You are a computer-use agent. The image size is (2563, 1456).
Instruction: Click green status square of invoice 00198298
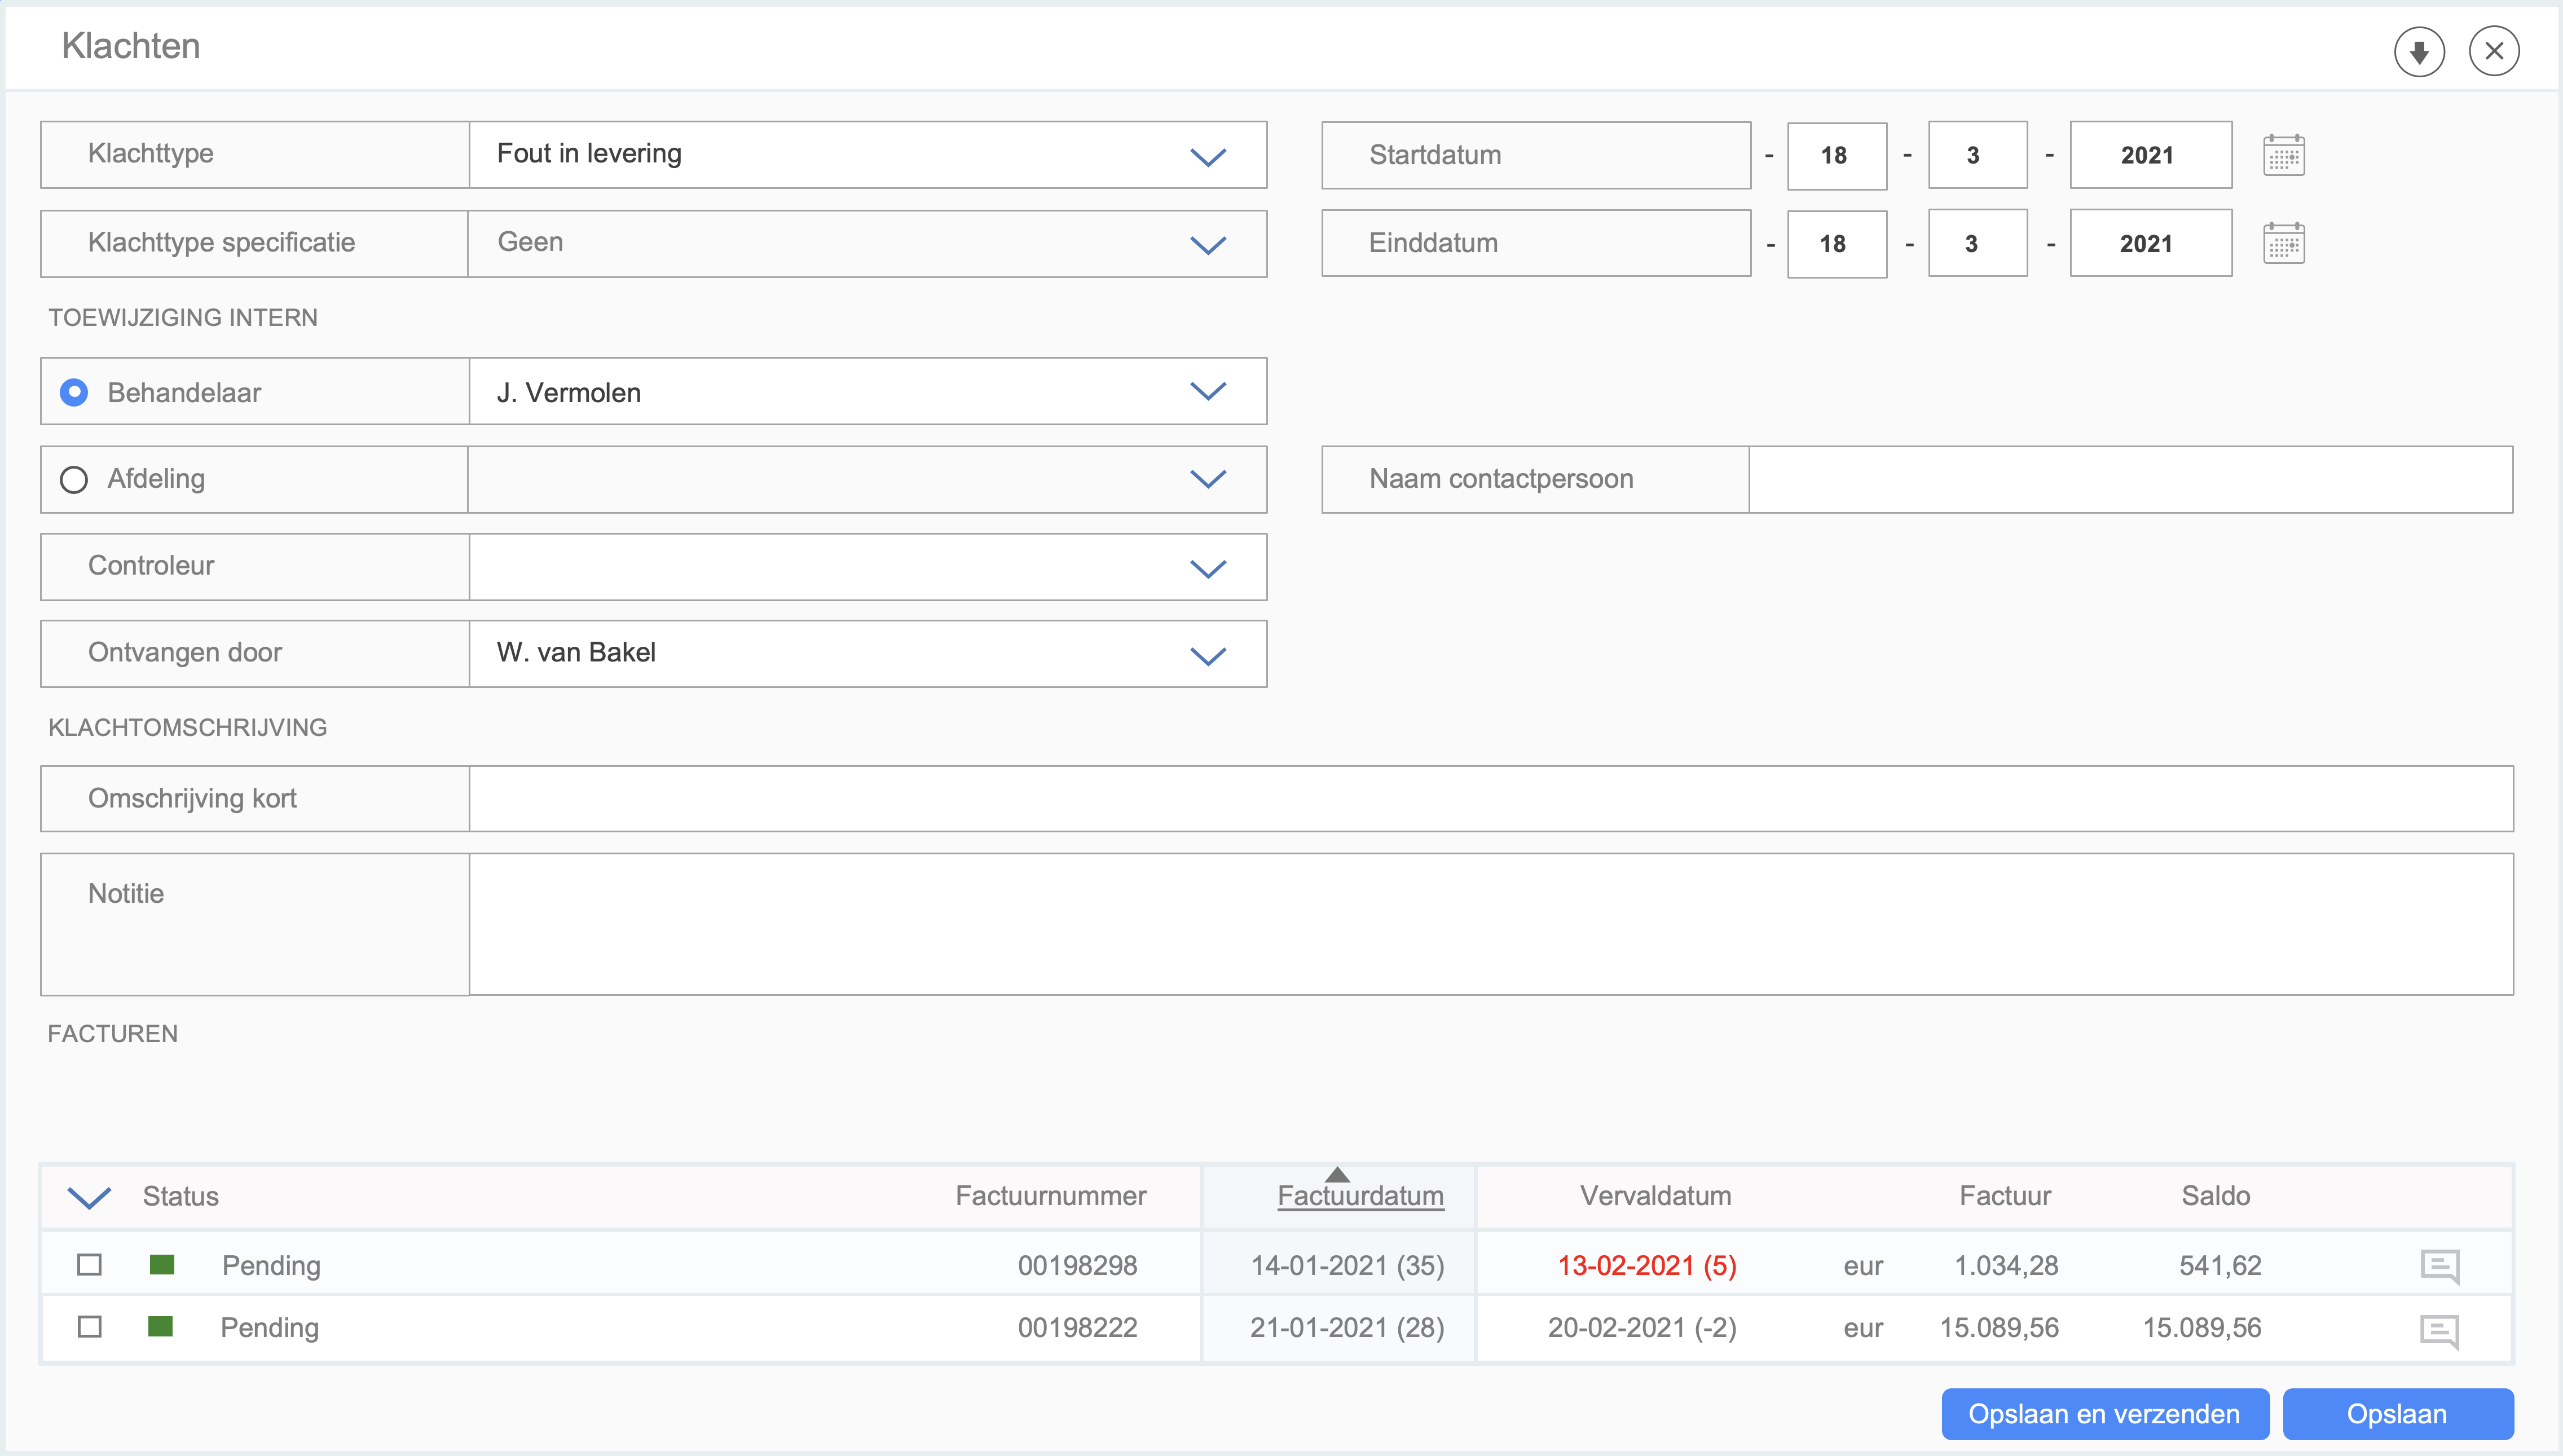point(162,1265)
